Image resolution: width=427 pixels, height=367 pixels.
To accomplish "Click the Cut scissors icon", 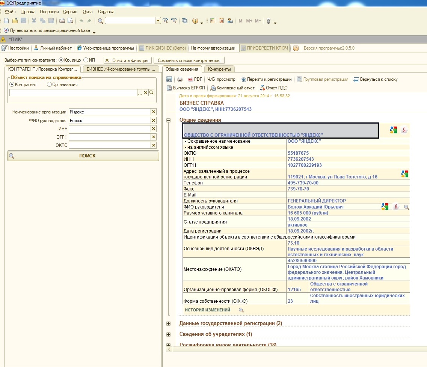I will click(x=34, y=21).
